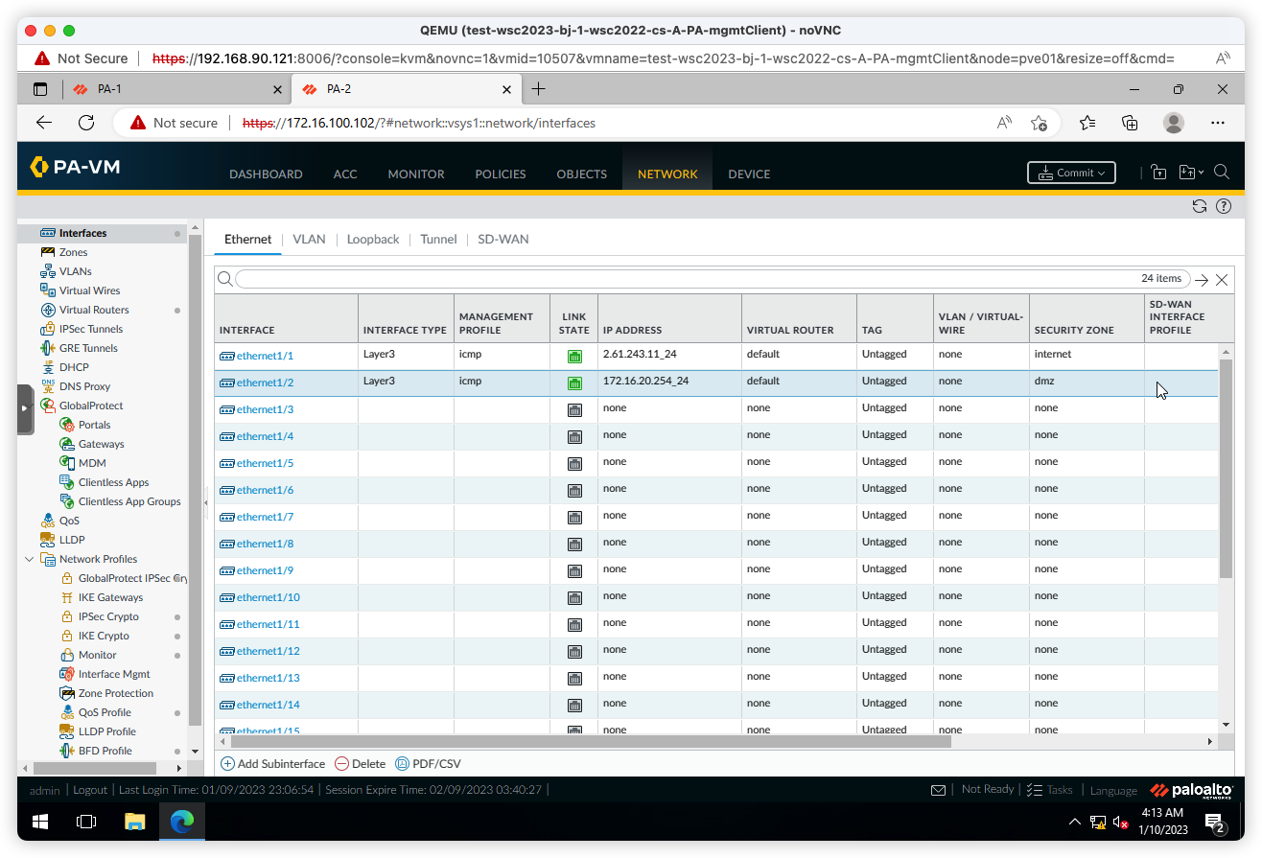The width and height of the screenshot is (1262, 858).
Task: Switch to the DEVICE tab
Action: 749,174
